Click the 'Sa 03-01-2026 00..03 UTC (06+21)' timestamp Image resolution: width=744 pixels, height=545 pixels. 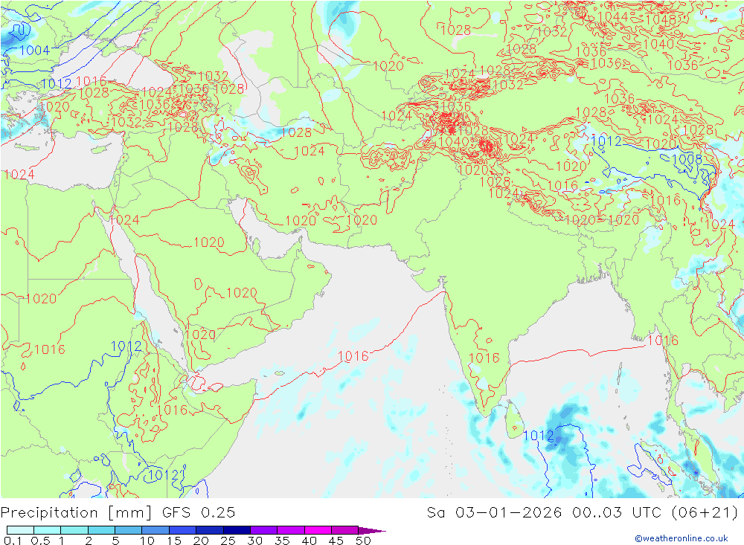583,513
